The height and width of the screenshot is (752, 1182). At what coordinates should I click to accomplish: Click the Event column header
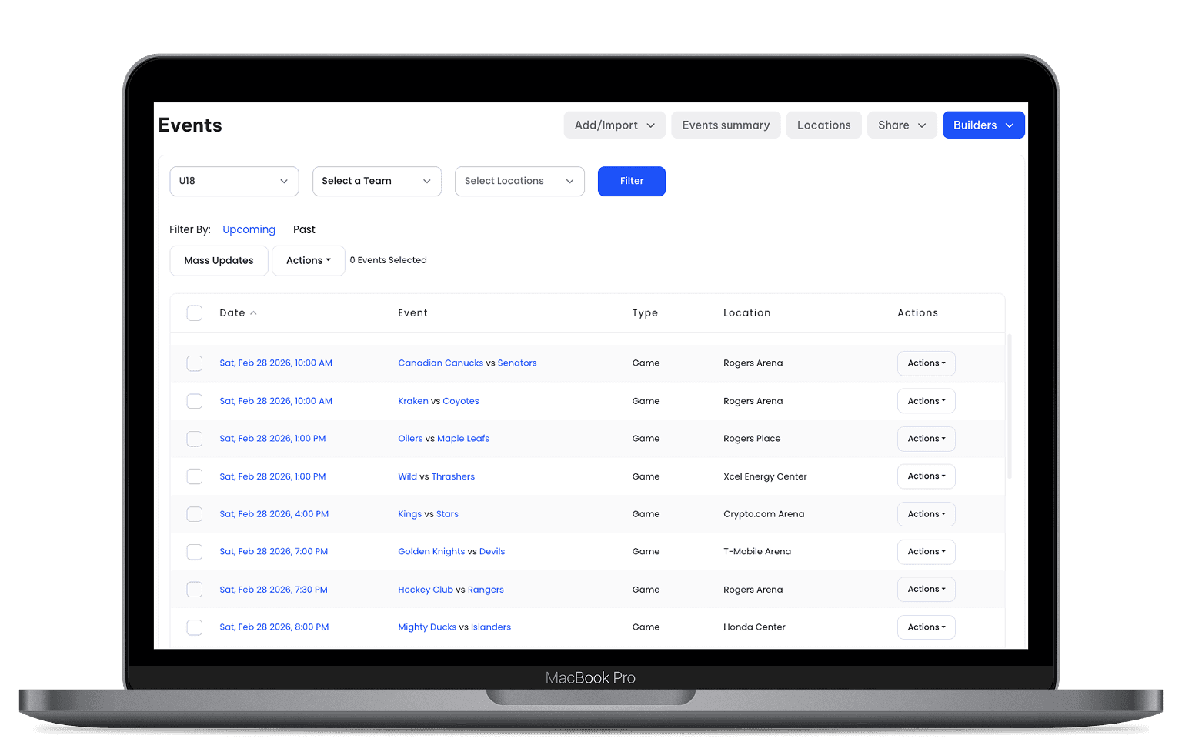(x=412, y=313)
